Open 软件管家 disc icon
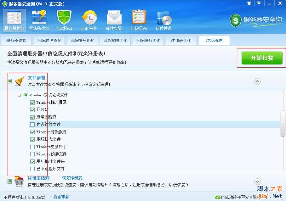 click(163, 20)
